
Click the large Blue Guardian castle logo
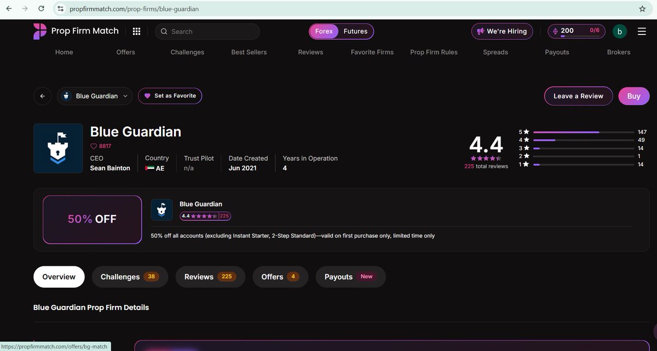[x=58, y=148]
